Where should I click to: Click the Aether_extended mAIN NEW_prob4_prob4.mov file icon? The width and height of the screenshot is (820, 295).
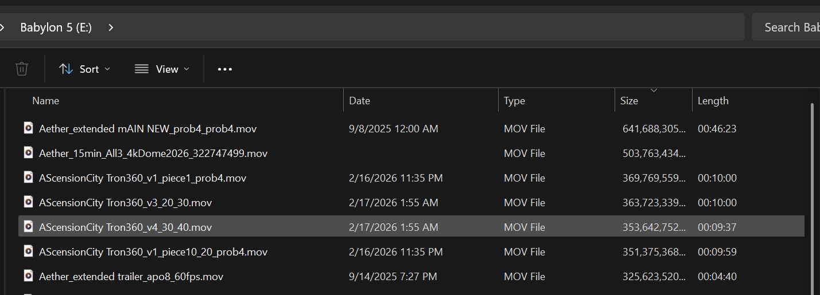click(28, 128)
